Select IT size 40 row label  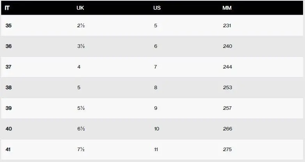coord(9,129)
